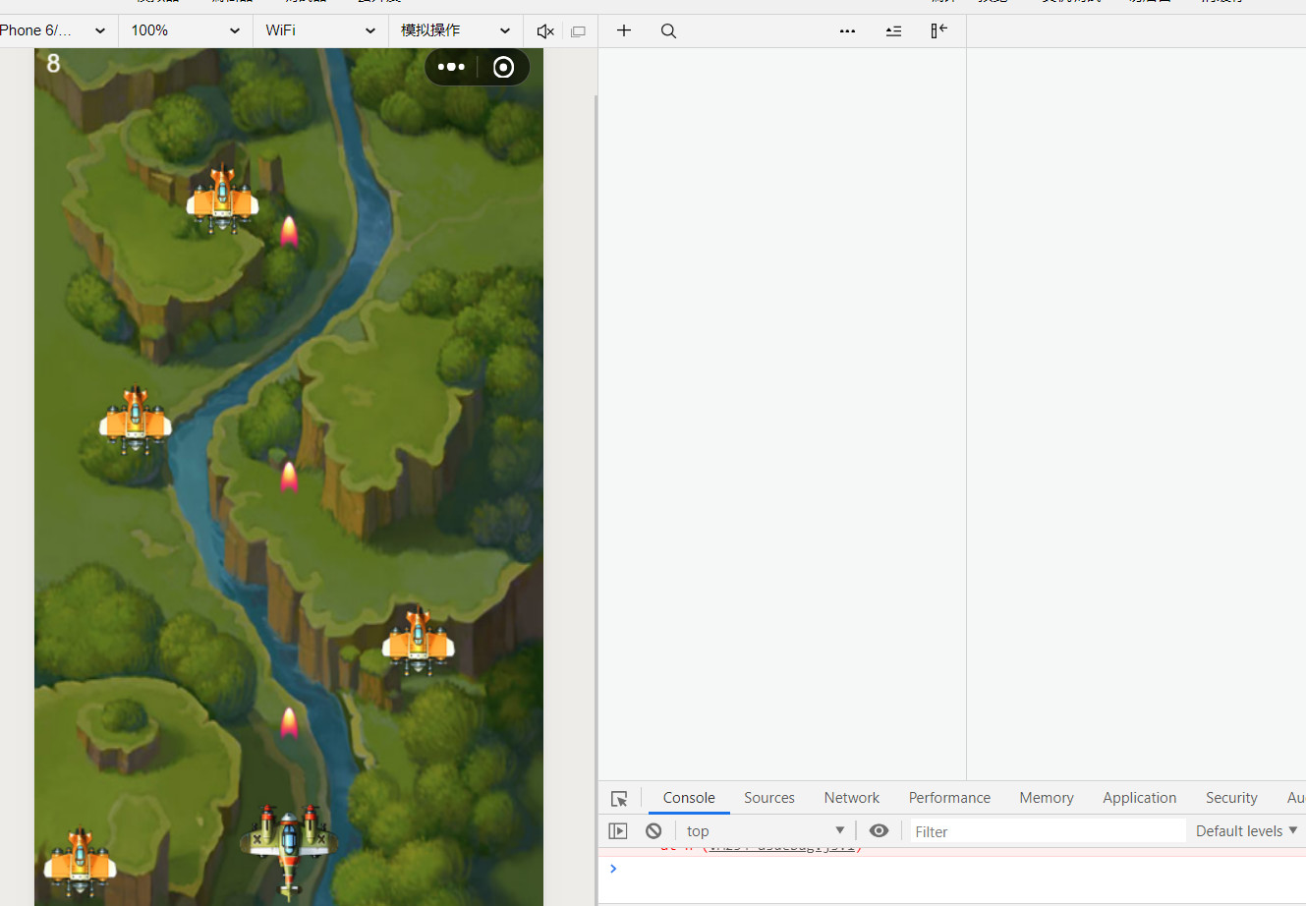
Task: Change the 100% zoom level dropdown
Action: [x=185, y=30]
